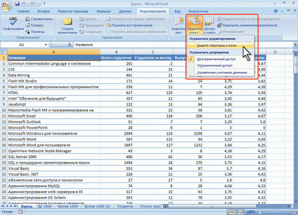Select Неограниченный доступ option

point(221,59)
